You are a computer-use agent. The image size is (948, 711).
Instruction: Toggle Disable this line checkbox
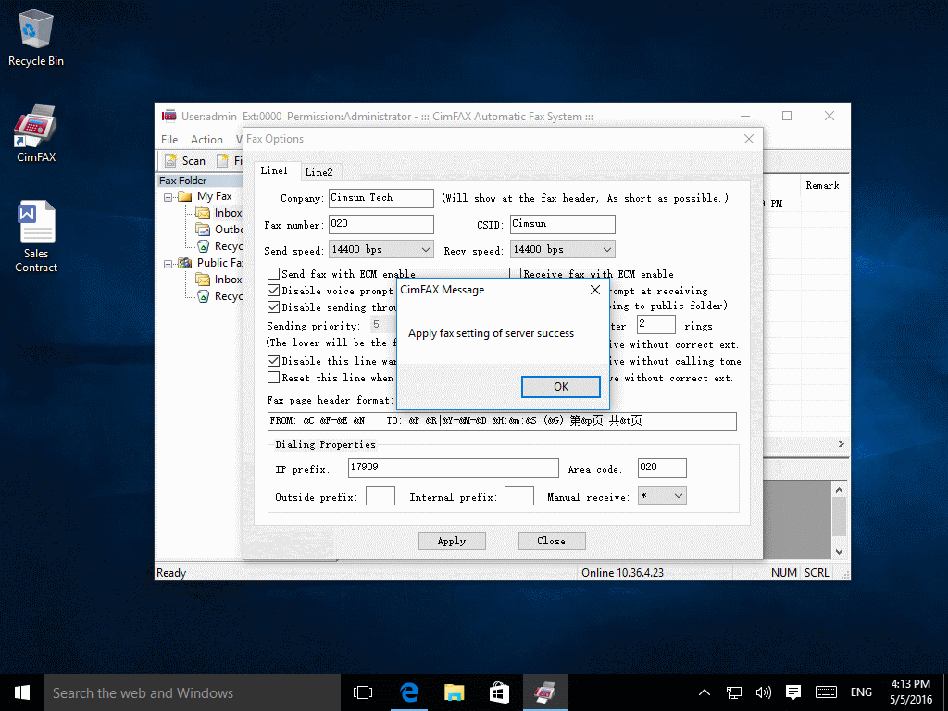274,361
